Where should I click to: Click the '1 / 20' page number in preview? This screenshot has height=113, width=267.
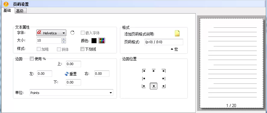231,105
